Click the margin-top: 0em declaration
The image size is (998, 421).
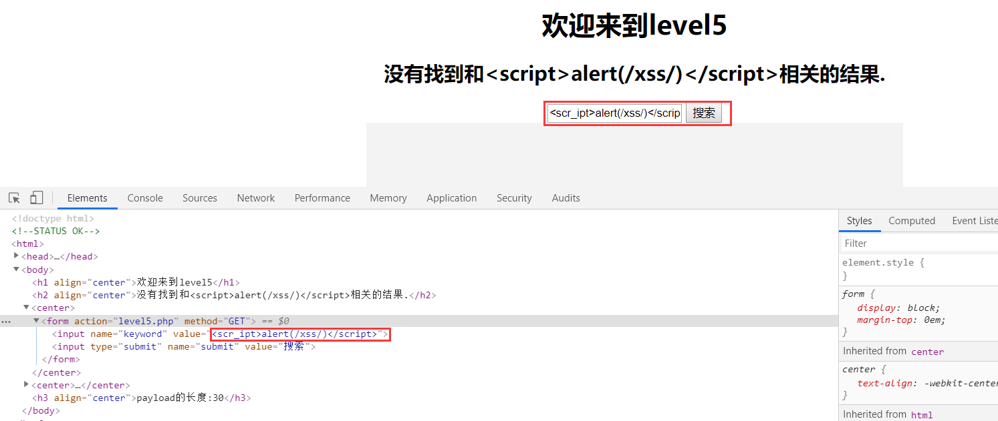tap(901, 320)
